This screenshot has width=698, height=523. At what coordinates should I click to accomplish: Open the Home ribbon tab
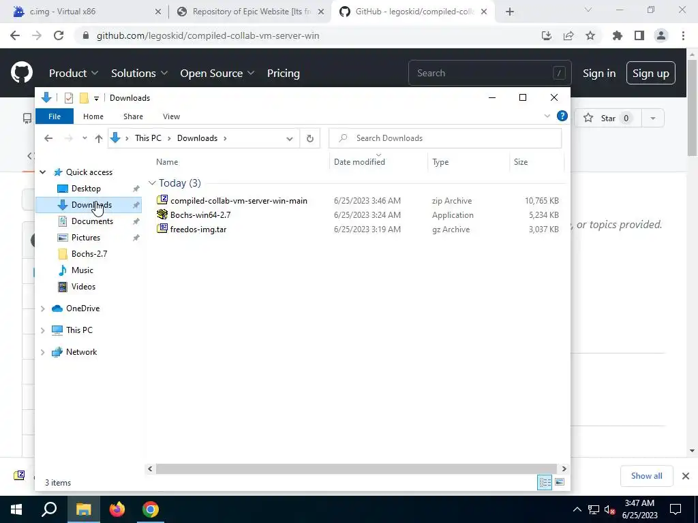[93, 116]
